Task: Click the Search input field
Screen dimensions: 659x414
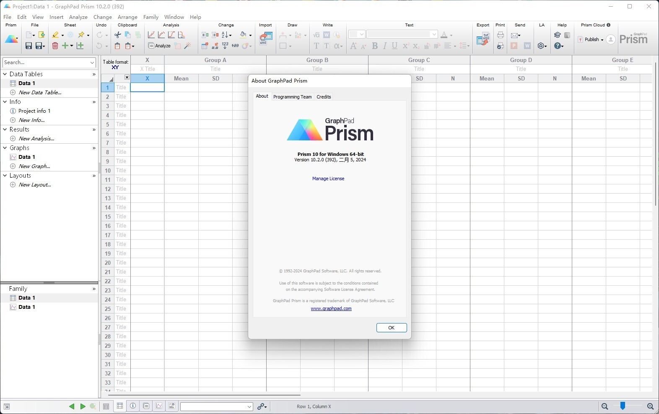Action: click(x=45, y=62)
